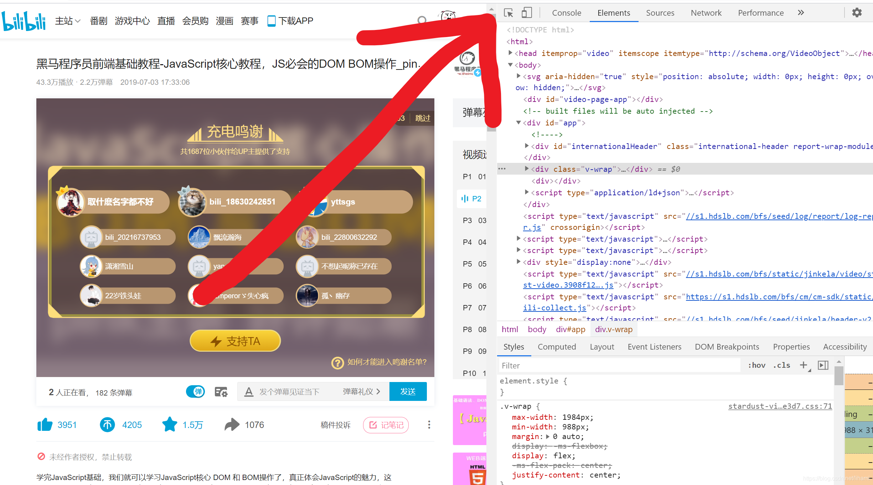Click div#app in the breadcrumb bar
Image resolution: width=873 pixels, height=485 pixels.
coord(570,329)
